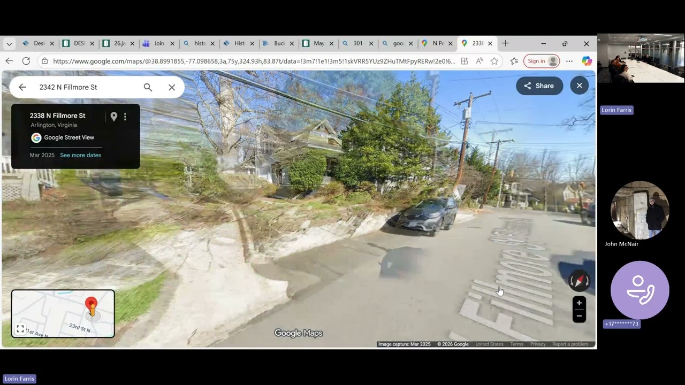Screen dimensions: 685x385
Task: Open the browser apps grid icon
Action: click(x=464, y=61)
